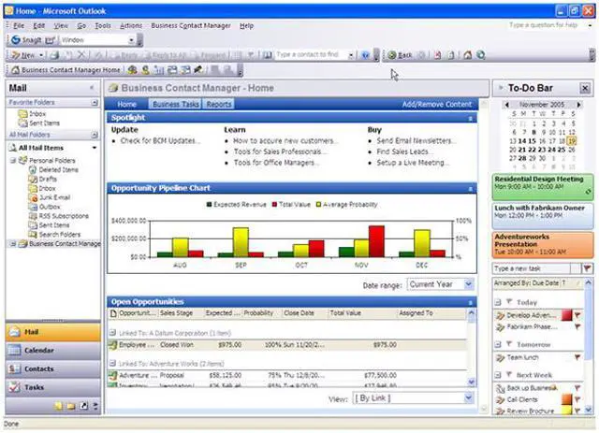Expand Business Contact Manager folder tree node
599x433 pixels.
point(13,243)
